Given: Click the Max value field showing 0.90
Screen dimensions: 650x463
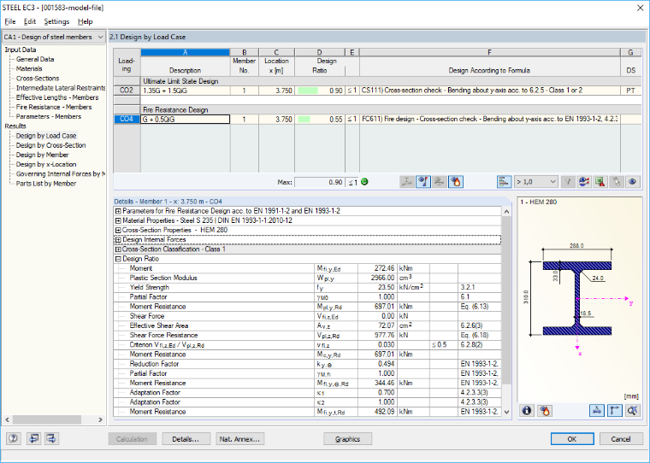Looking at the screenshot, I should 319,182.
